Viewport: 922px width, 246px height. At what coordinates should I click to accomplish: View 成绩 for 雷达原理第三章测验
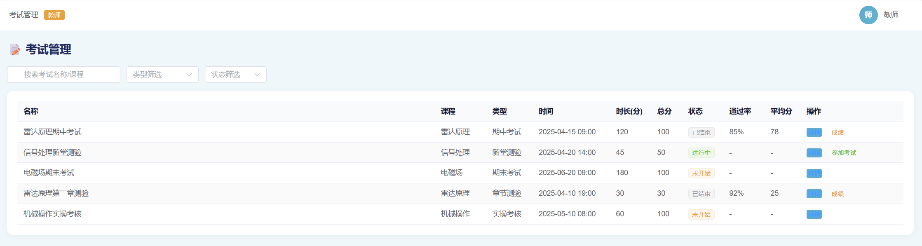tap(837, 194)
